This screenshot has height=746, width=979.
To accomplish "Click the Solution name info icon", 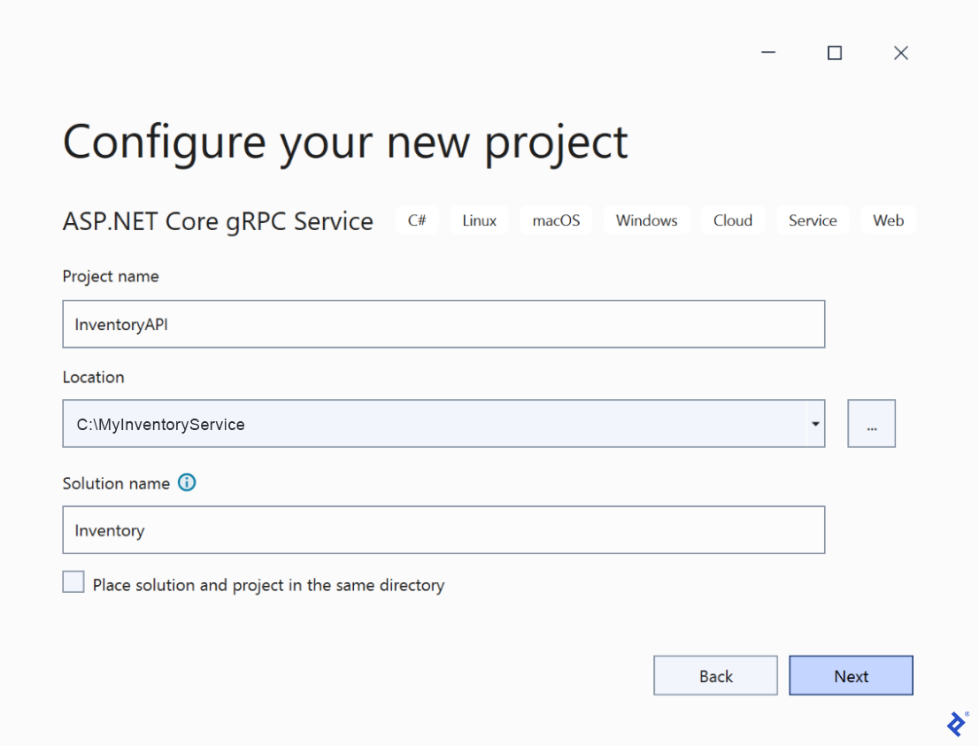I will click(x=187, y=483).
